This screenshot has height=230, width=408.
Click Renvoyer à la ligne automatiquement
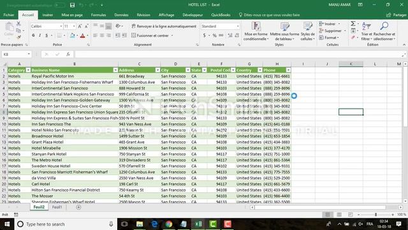point(164,26)
